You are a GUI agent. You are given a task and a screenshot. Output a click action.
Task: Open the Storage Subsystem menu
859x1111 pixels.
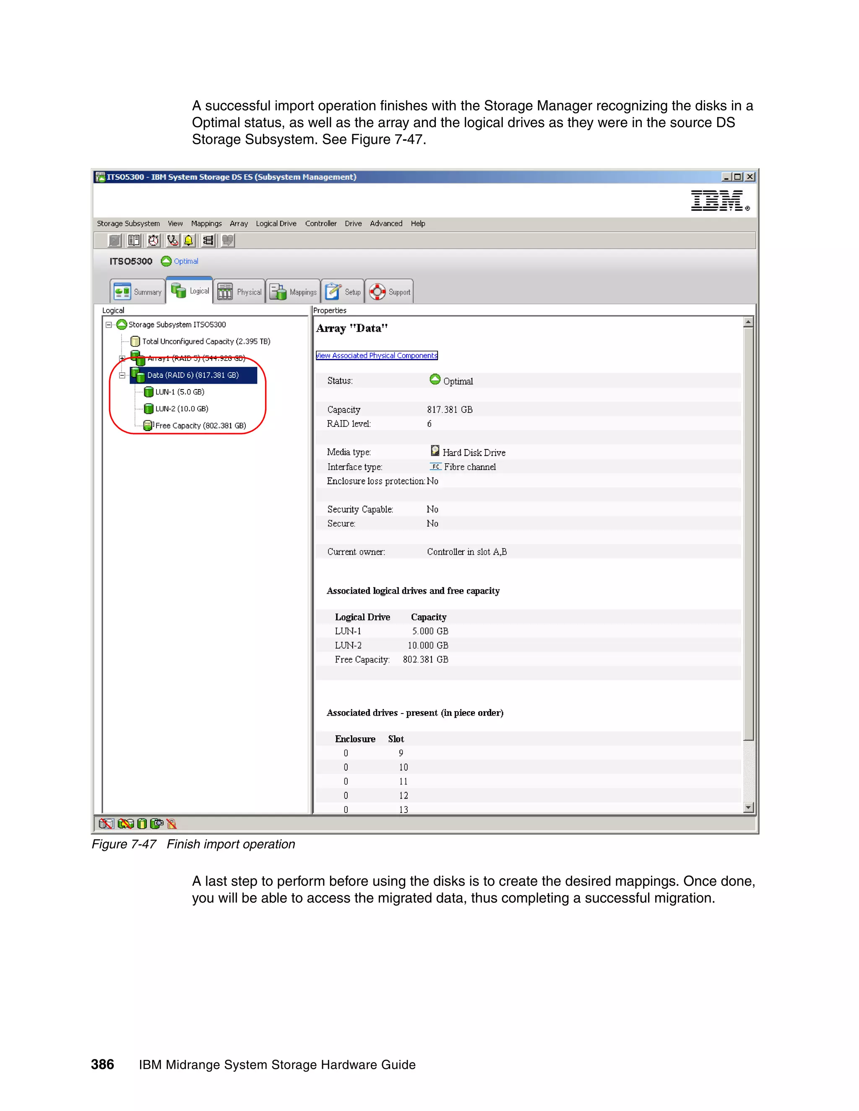coord(128,223)
